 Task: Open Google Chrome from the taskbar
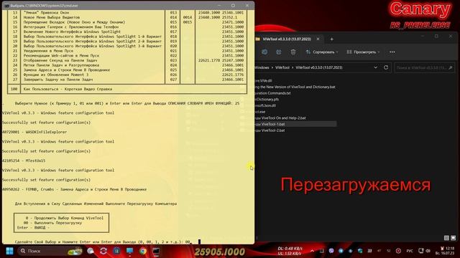[x=143, y=251]
